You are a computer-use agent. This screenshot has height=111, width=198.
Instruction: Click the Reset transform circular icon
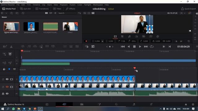click(189, 41)
